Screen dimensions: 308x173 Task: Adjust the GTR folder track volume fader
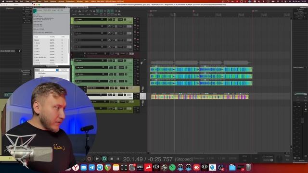[x=103, y=61]
